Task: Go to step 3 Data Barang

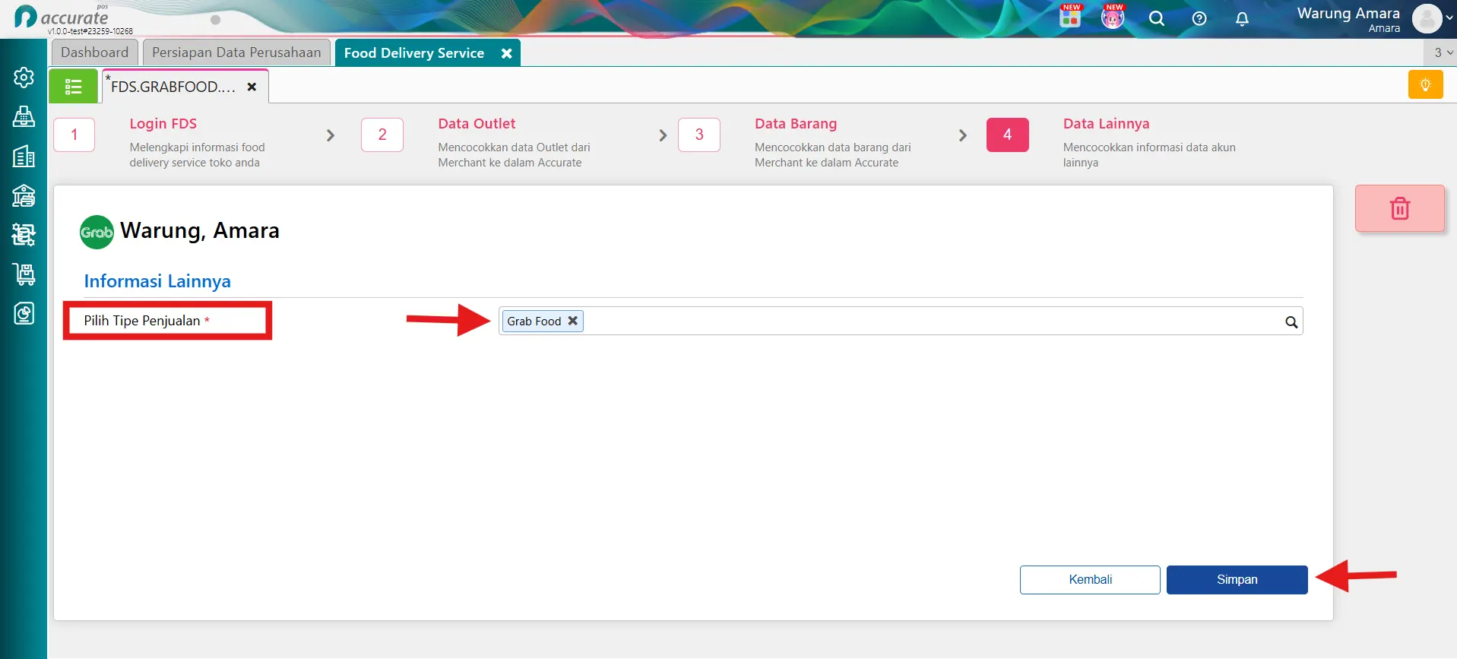Action: 699,135
